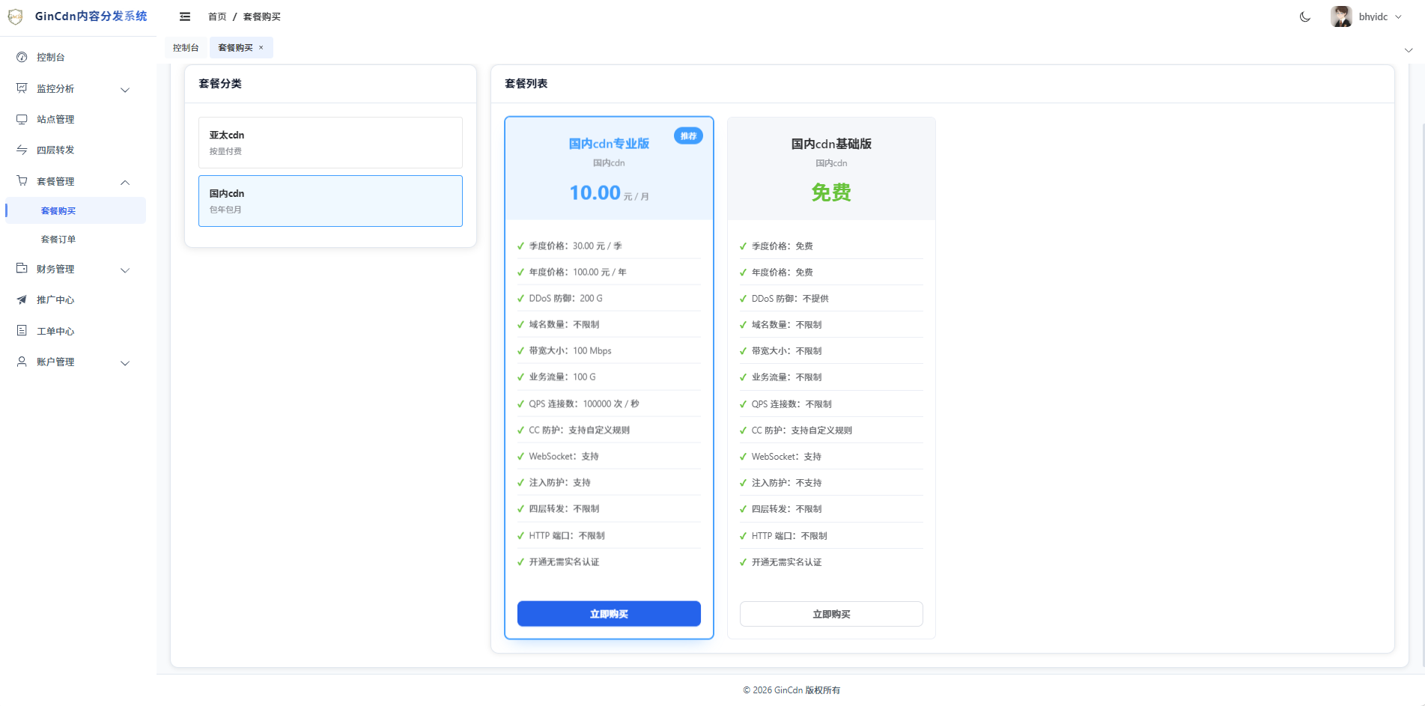Click the 国内cdn基础版 plan title

[831, 144]
